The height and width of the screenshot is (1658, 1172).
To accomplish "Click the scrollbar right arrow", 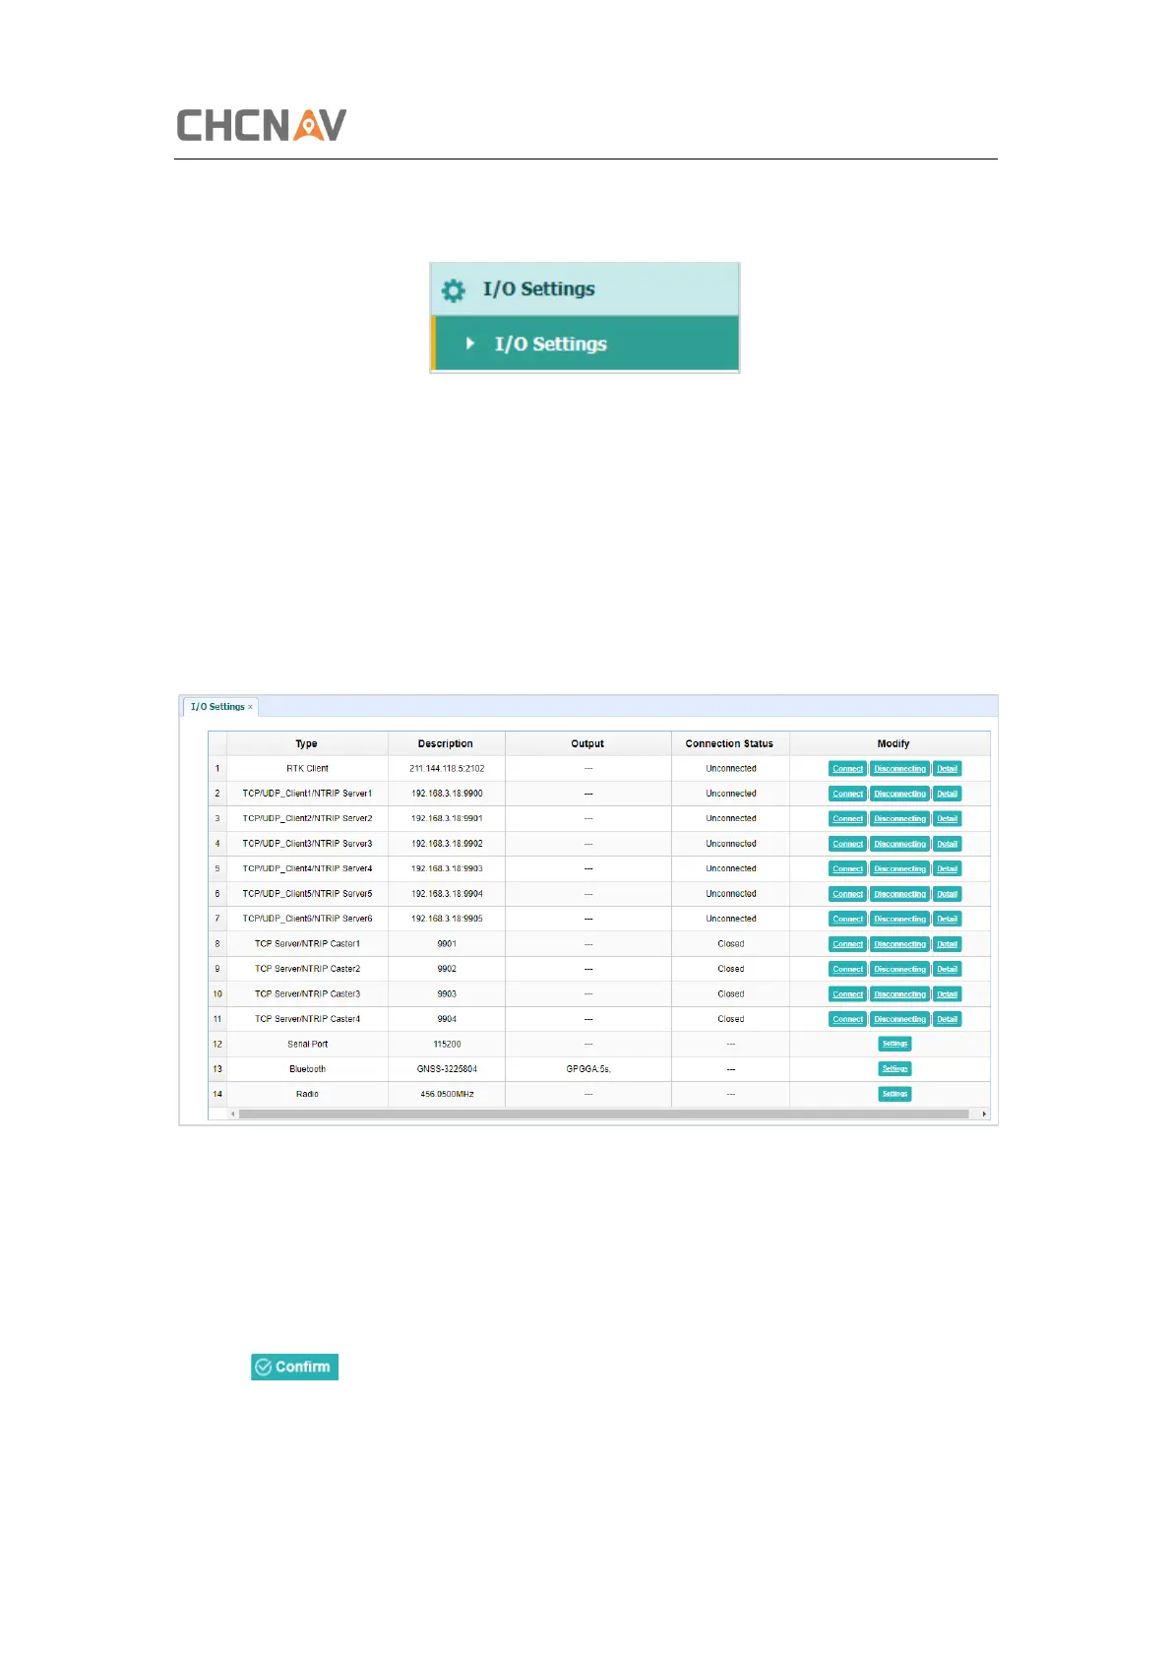I will (984, 1115).
